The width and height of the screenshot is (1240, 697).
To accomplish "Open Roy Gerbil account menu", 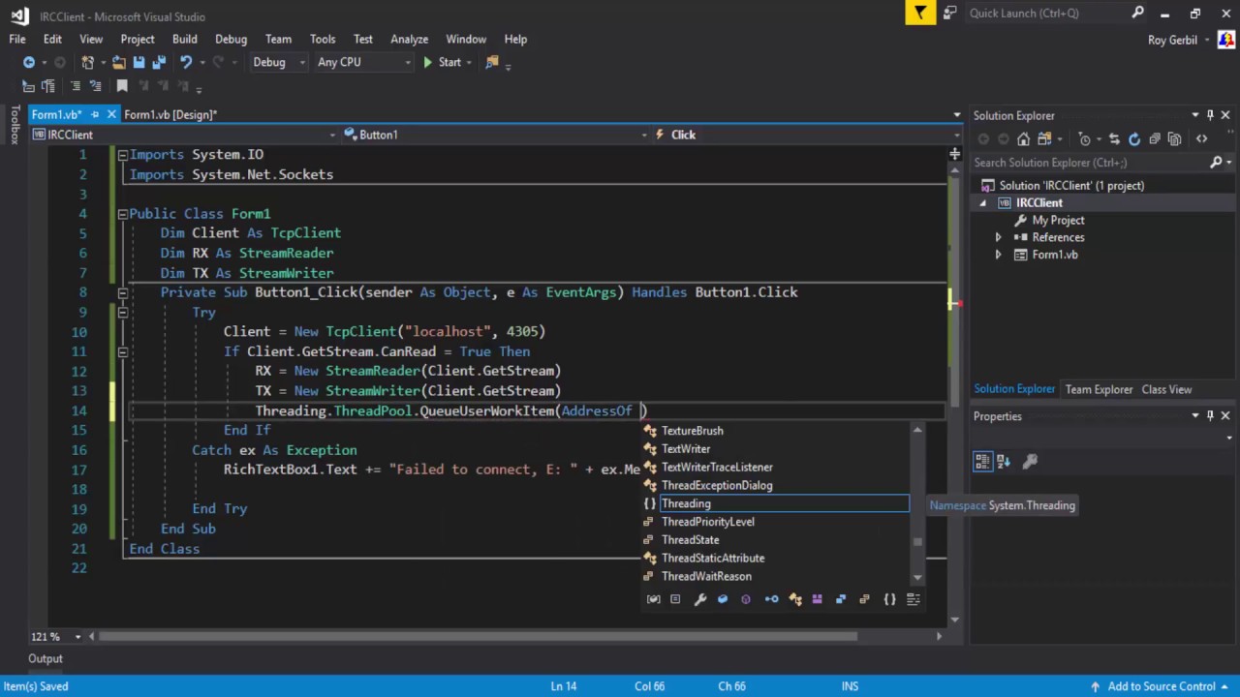I will [1178, 40].
